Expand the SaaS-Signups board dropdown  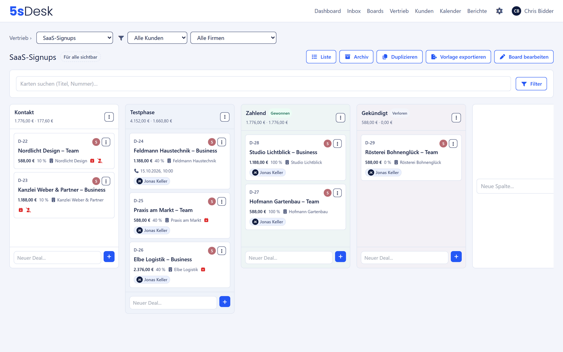(75, 38)
